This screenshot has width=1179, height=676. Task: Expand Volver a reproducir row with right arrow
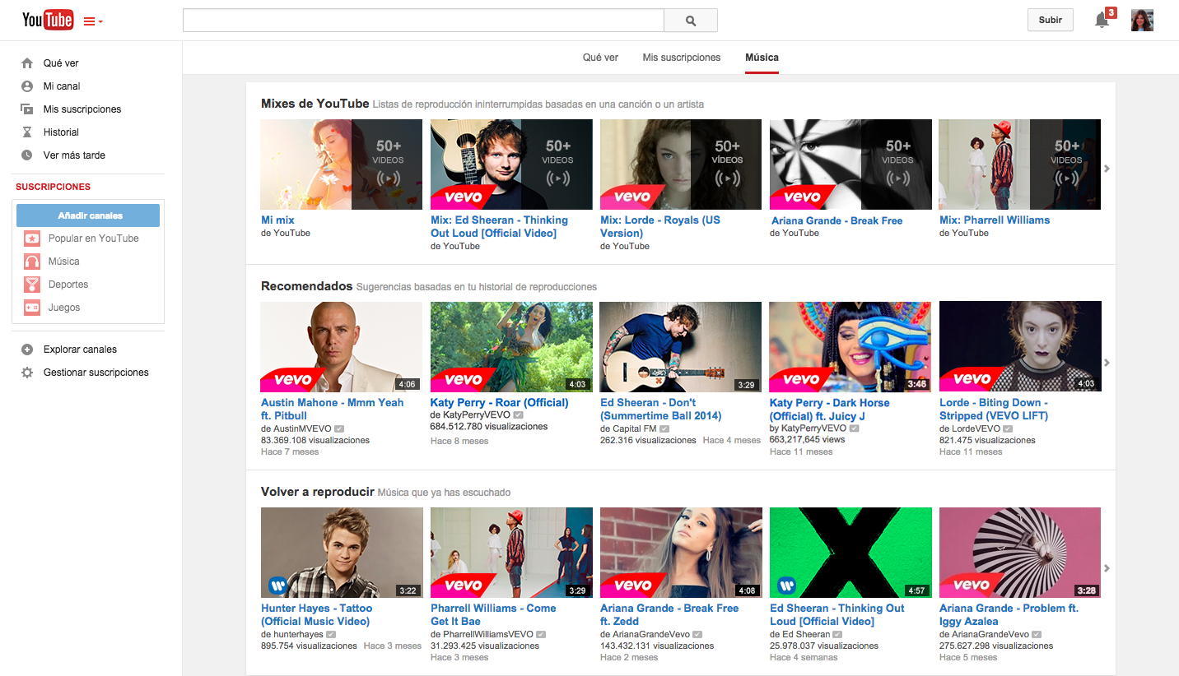click(1107, 568)
